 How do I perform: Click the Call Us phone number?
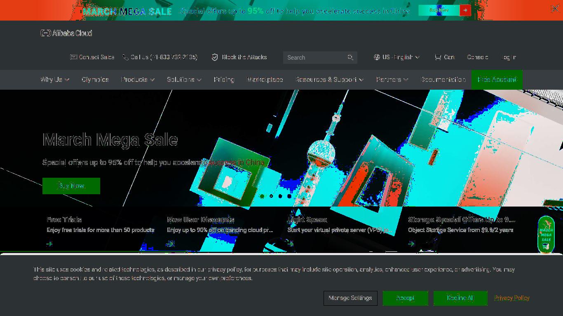(164, 57)
